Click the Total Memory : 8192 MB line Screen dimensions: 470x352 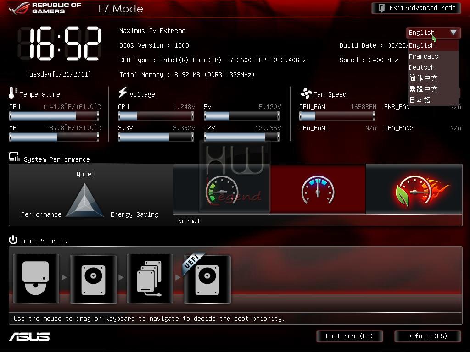point(187,75)
